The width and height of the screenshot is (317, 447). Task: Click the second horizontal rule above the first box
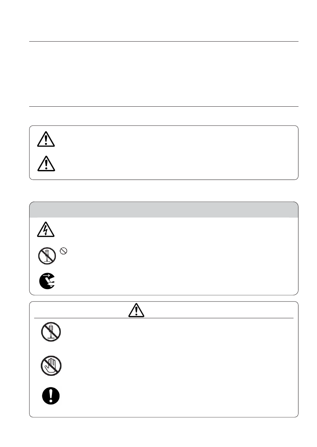point(164,106)
